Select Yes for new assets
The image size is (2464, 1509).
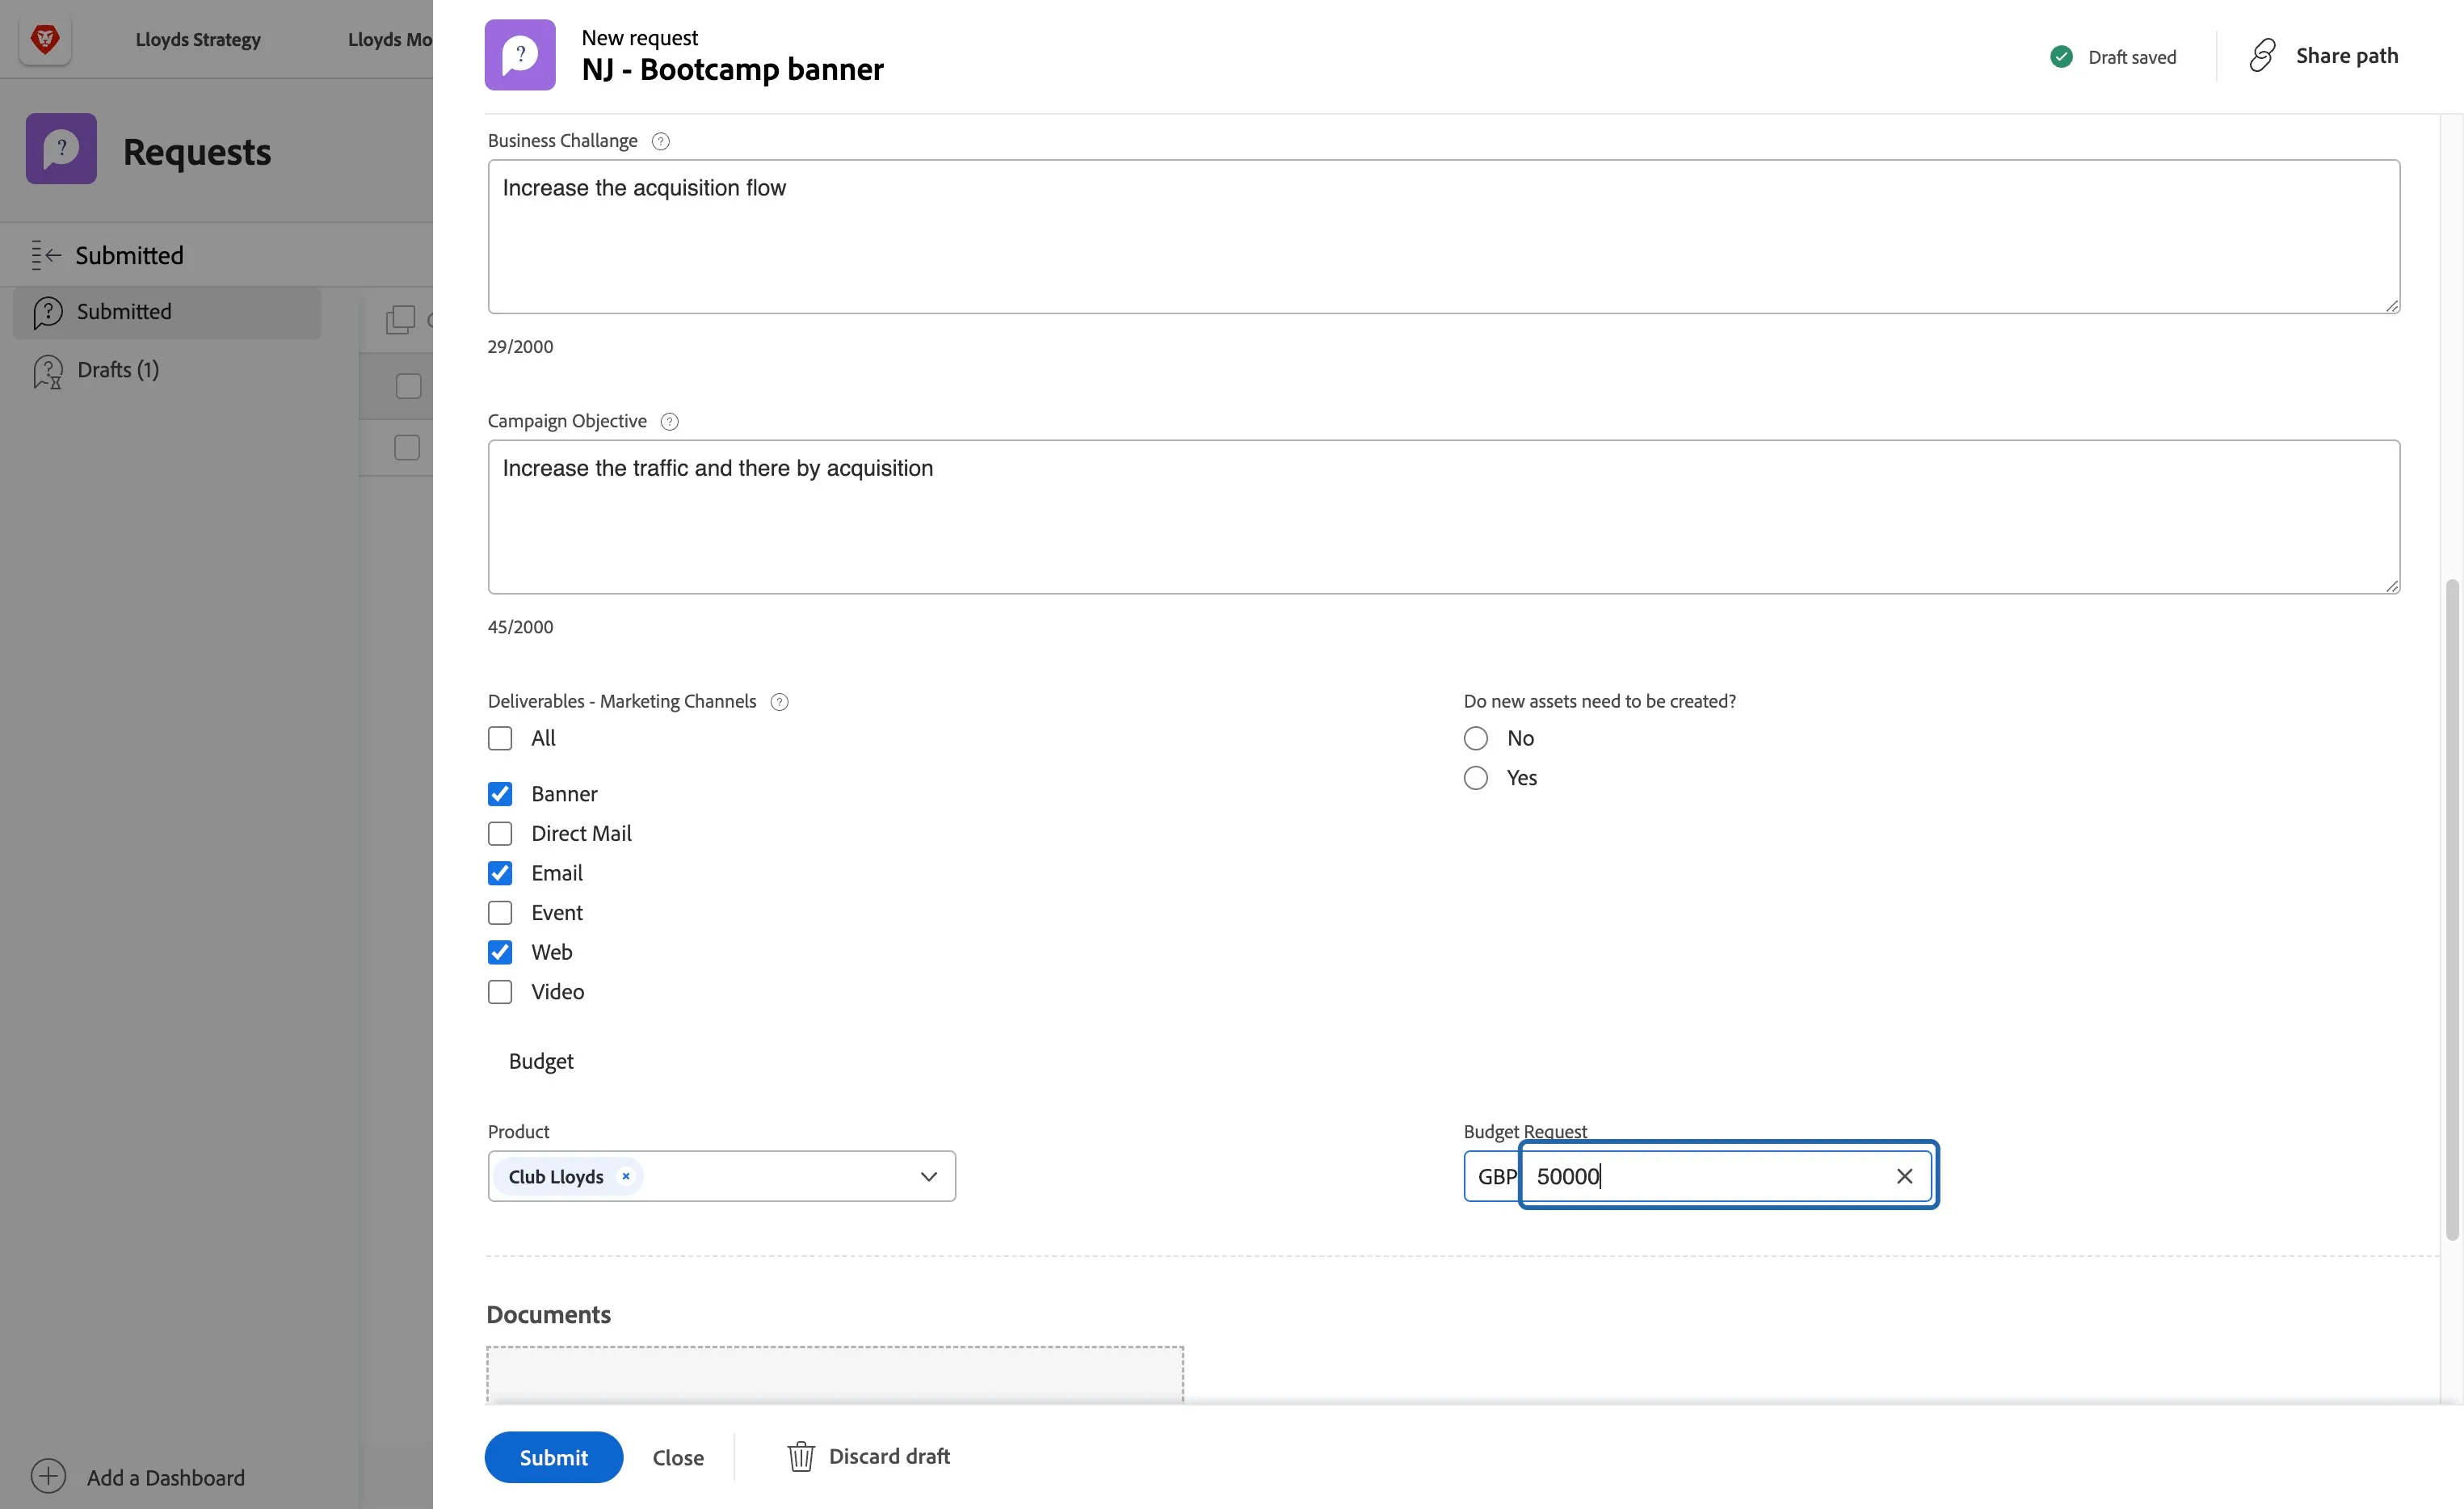1476,778
